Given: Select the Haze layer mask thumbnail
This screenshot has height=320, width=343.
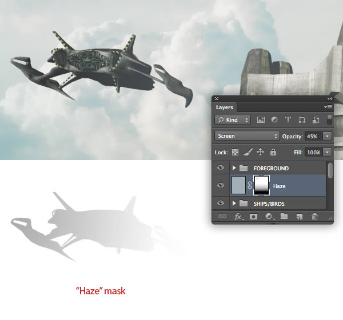Looking at the screenshot, I should (x=261, y=185).
